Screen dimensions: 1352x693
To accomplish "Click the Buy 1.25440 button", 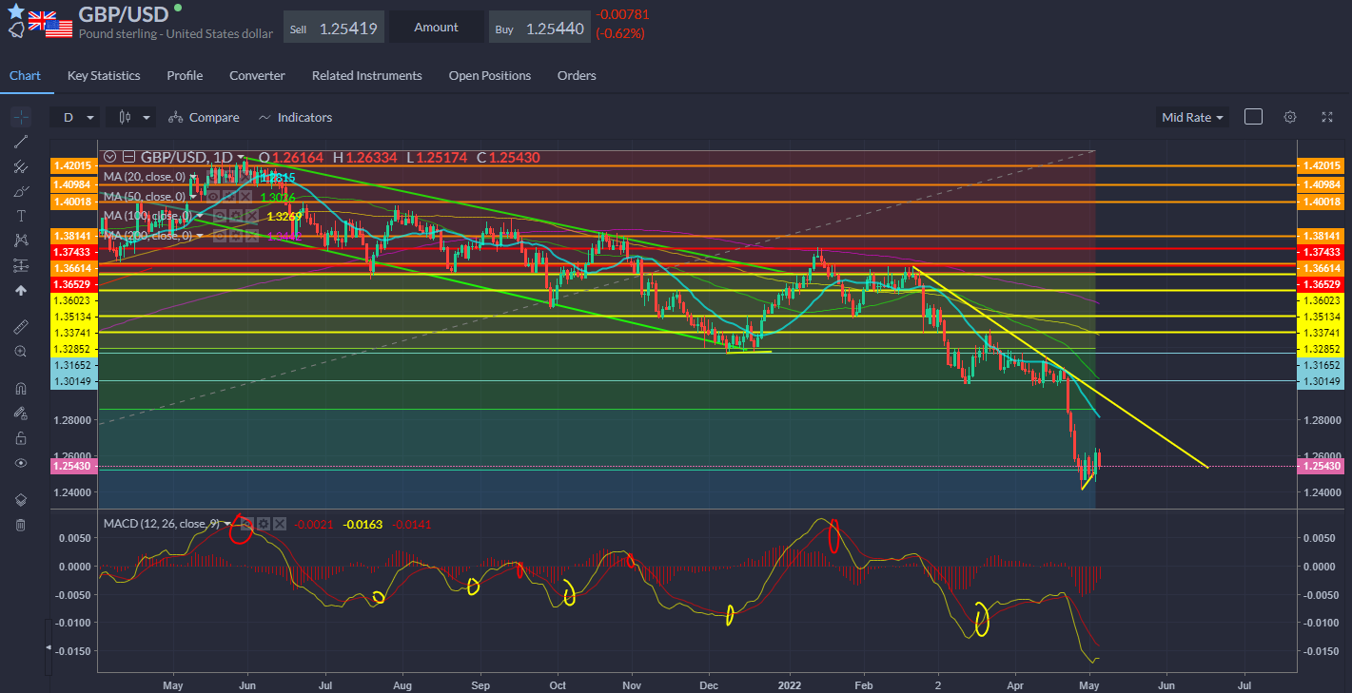I will click(x=539, y=28).
